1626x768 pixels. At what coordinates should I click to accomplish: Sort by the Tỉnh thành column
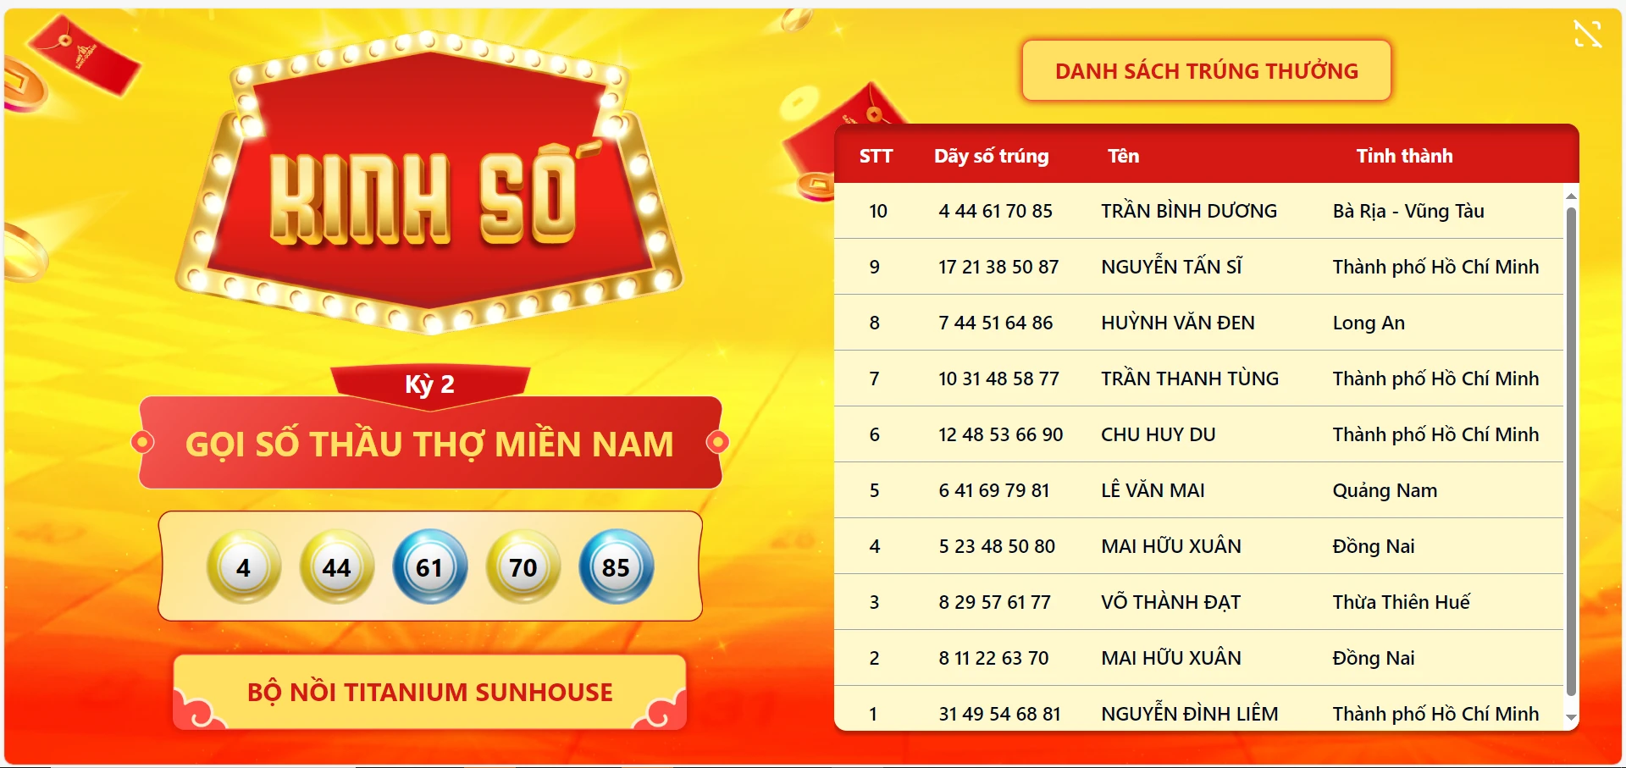1406,156
